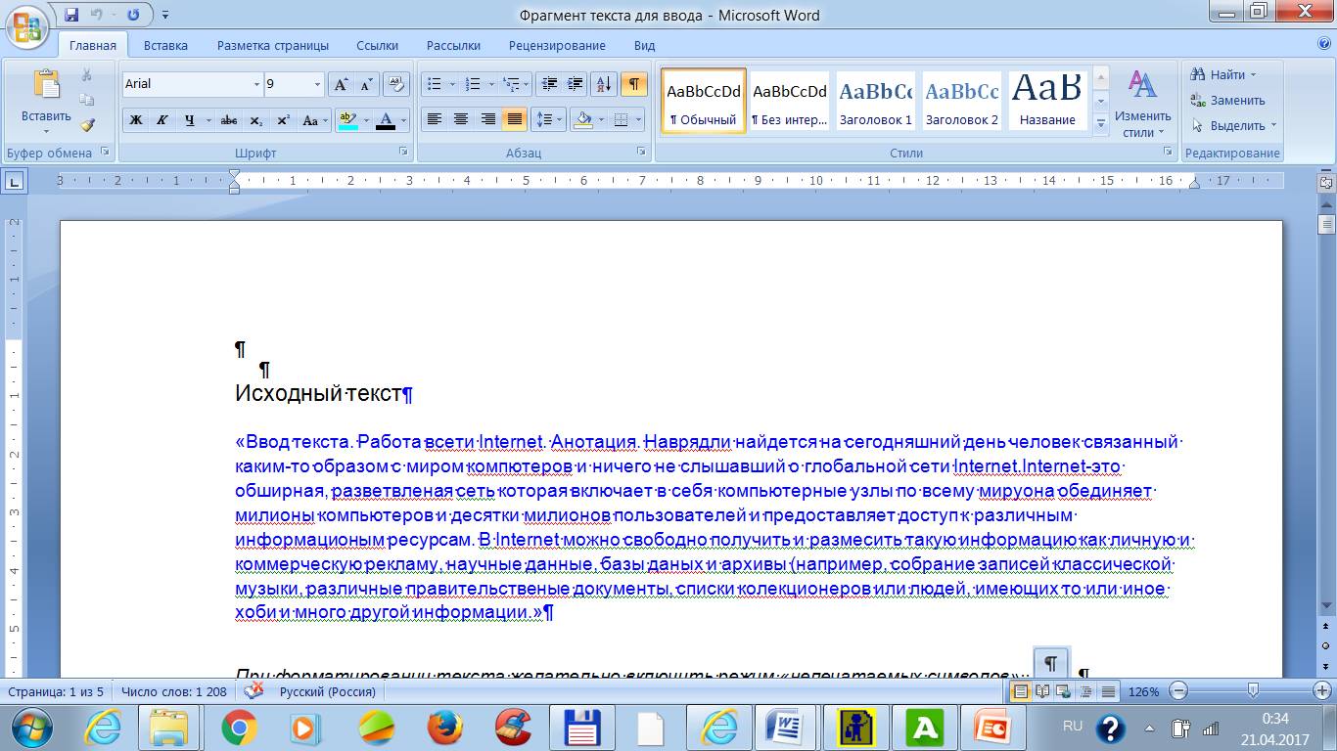The width and height of the screenshot is (1337, 751).
Task: Apply the Заголовок 1 style
Action: [875, 102]
